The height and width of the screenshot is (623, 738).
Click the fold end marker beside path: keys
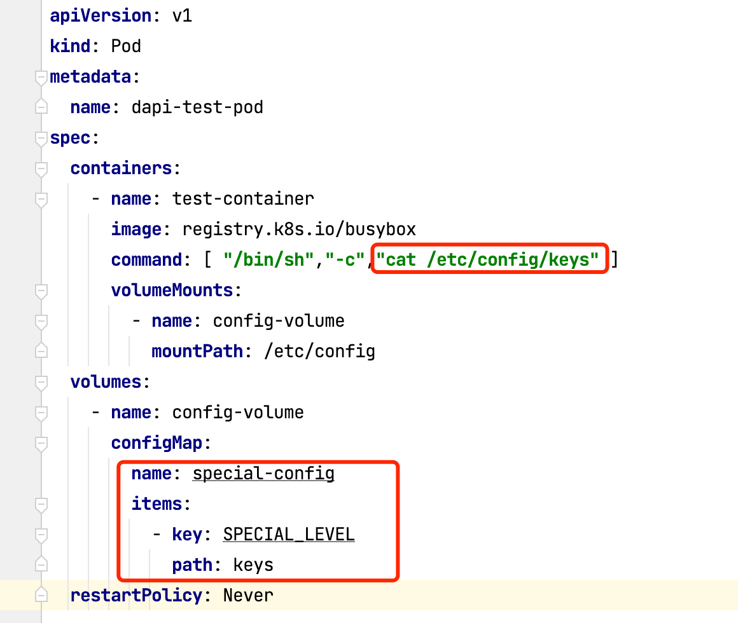pyautogui.click(x=41, y=564)
